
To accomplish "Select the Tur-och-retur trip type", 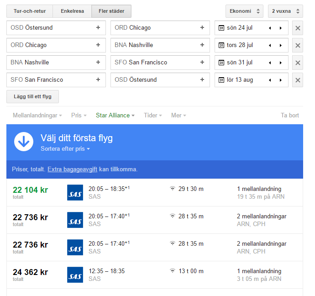I will 30,11.
